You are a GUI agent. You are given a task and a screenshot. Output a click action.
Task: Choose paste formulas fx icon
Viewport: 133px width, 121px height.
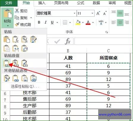[15, 39]
